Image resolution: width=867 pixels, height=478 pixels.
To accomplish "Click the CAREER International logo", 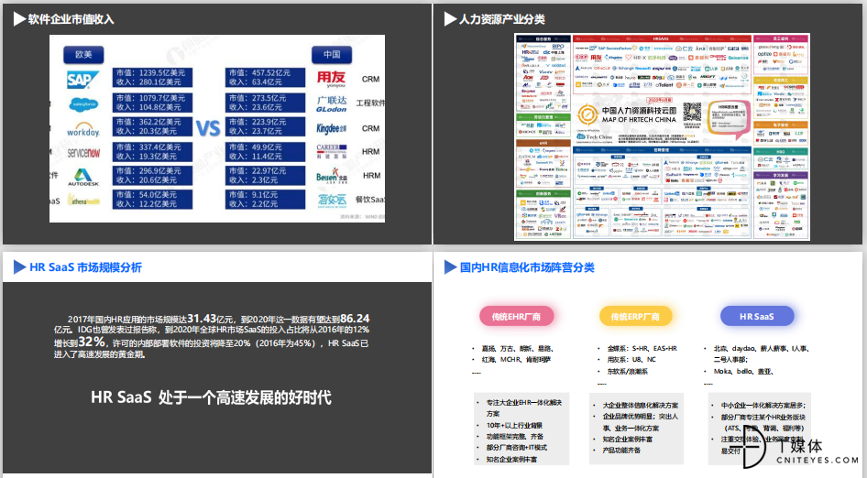I will (332, 151).
